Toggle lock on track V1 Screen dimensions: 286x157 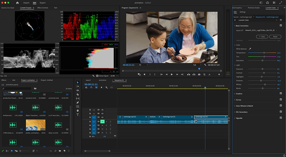pyautogui.click(x=90, y=117)
